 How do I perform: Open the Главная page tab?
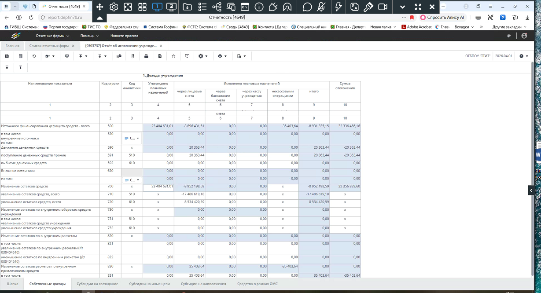point(12,46)
